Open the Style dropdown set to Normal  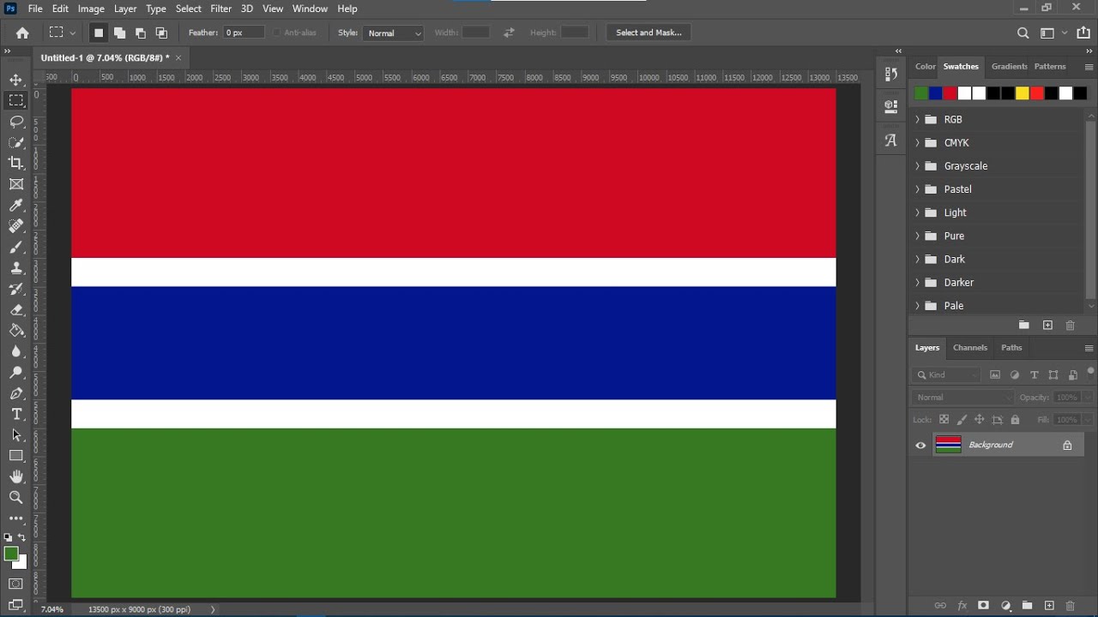(x=394, y=33)
